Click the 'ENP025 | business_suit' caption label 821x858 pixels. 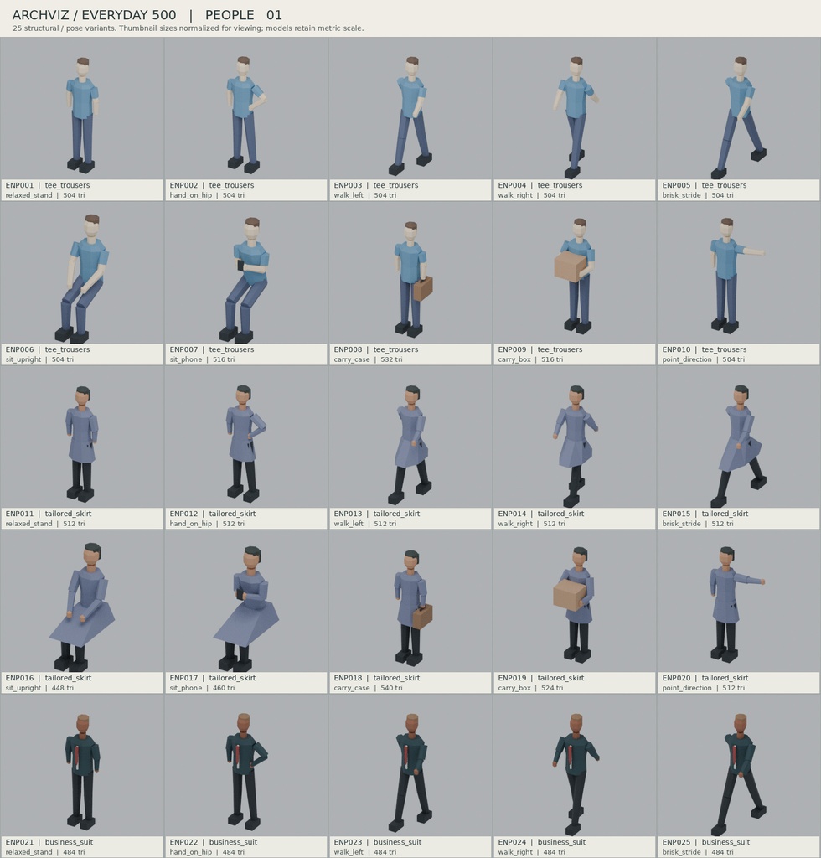706,842
